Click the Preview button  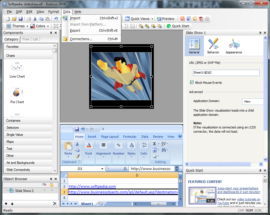pos(166,19)
